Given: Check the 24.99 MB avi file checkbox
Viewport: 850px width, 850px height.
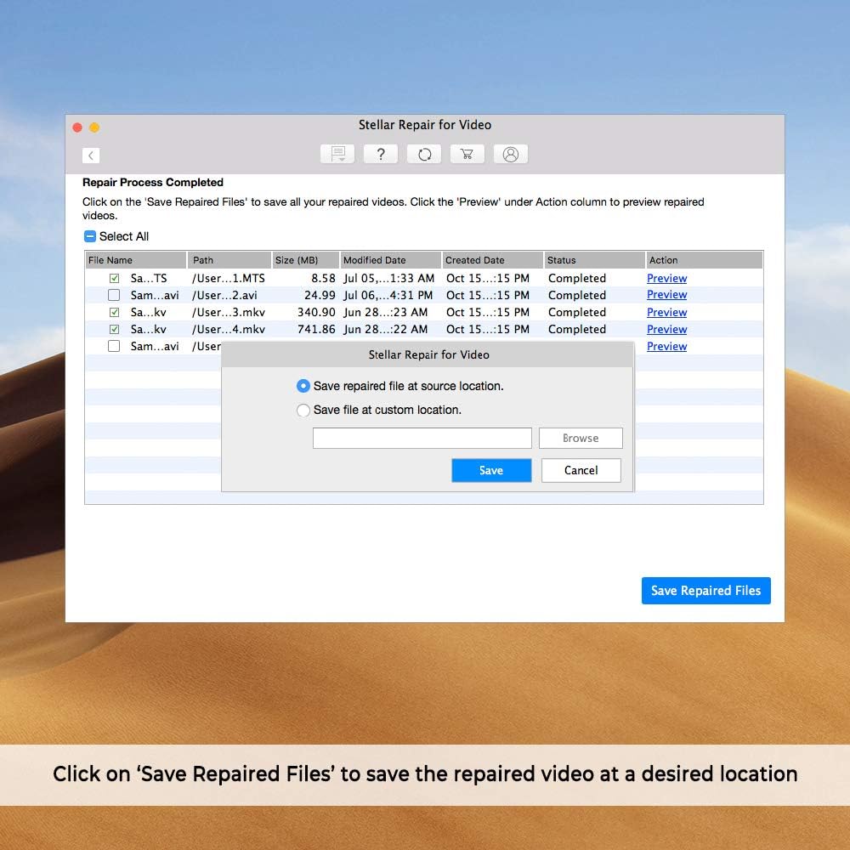Looking at the screenshot, I should (x=114, y=295).
